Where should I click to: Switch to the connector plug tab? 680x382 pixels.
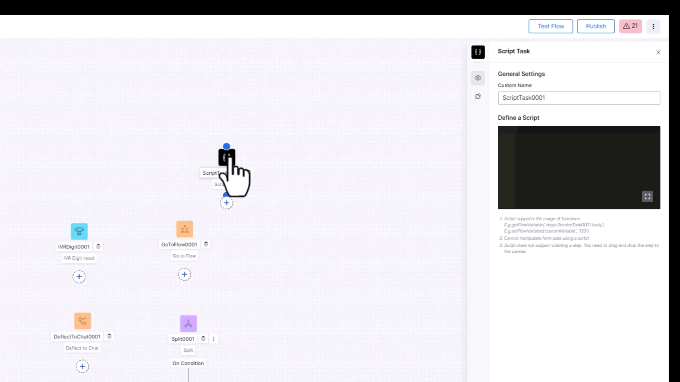click(478, 96)
